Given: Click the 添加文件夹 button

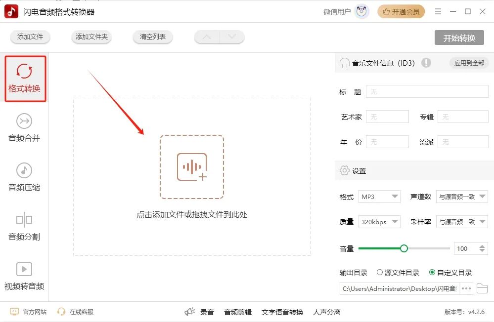Looking at the screenshot, I should click(x=91, y=37).
